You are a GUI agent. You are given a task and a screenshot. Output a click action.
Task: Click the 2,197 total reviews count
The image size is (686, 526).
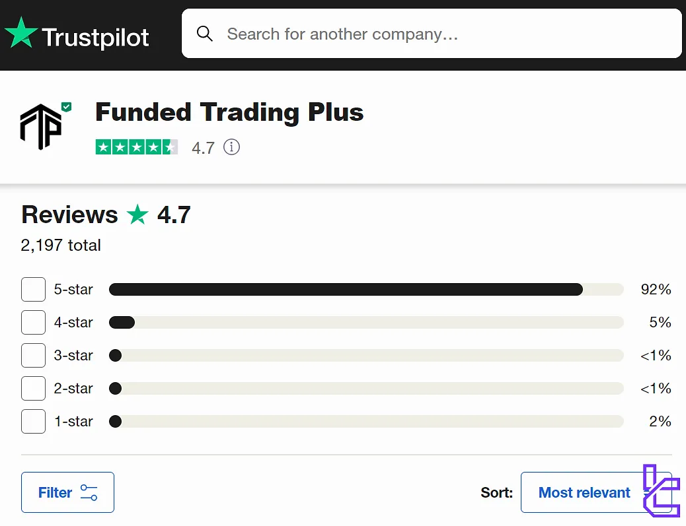point(60,245)
